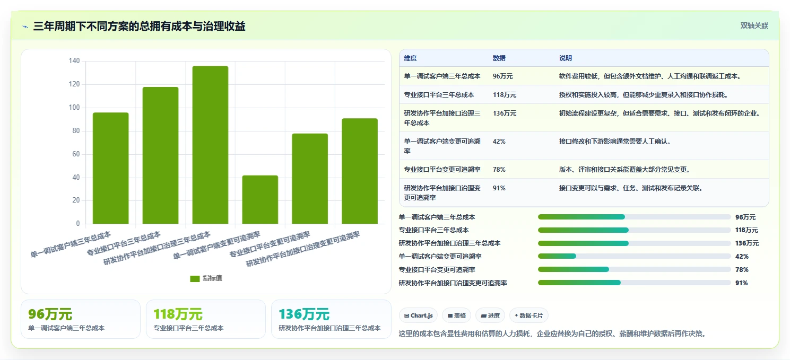Click the 91% value in table

pyautogui.click(x=499, y=188)
